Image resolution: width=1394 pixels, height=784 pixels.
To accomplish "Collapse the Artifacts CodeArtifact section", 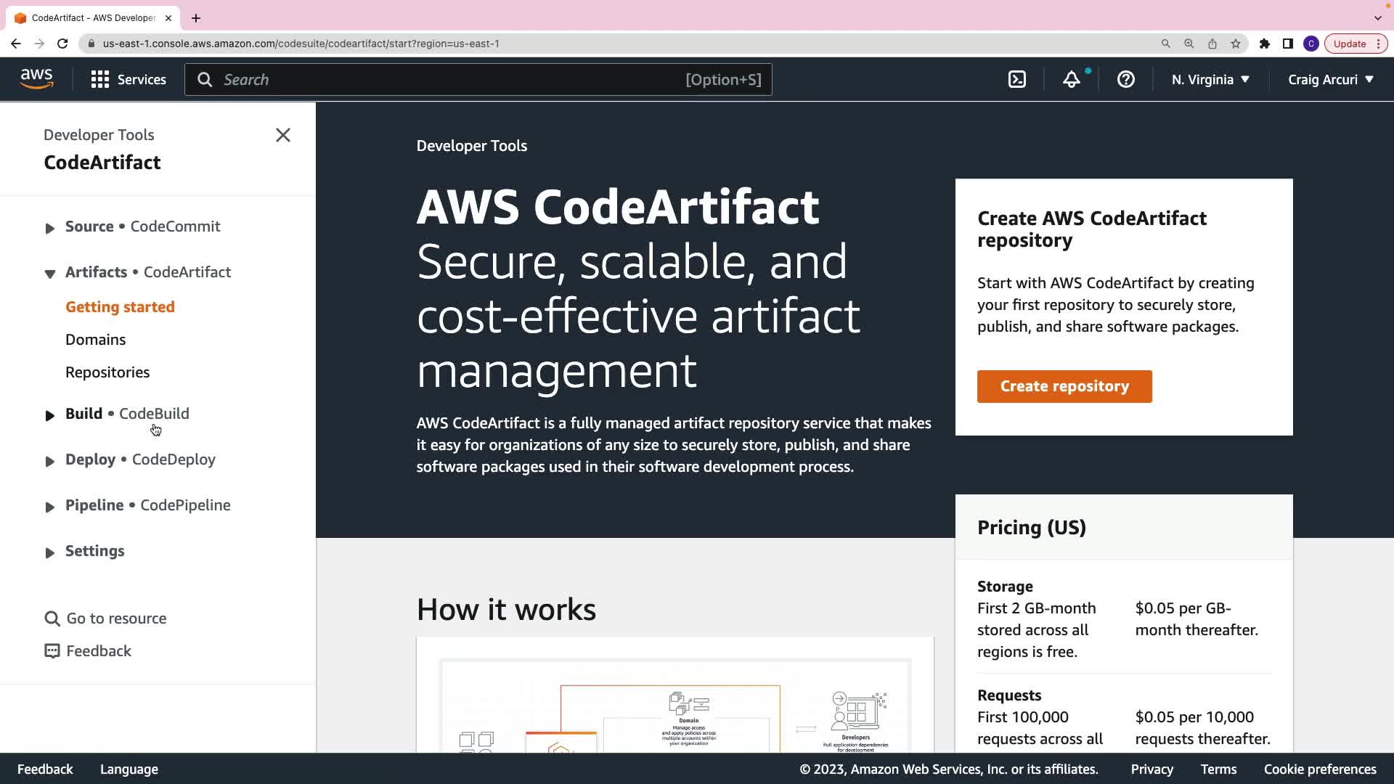I will 49,274.
